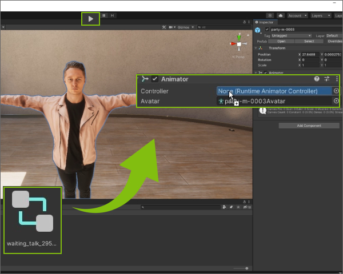Open the Default layer dropdown
343x274 pixels.
(x=334, y=35)
